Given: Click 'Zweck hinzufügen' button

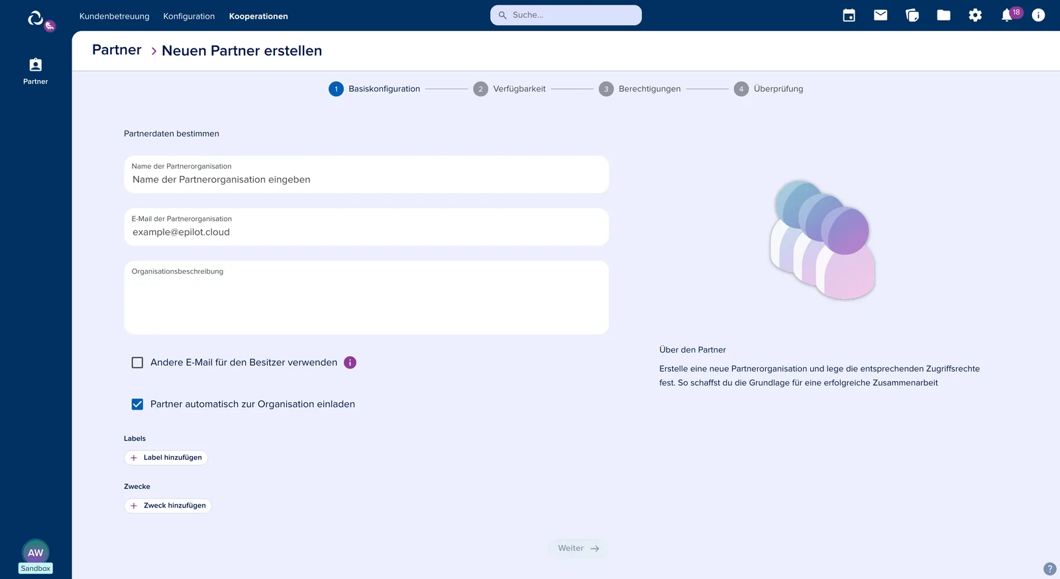Looking at the screenshot, I should point(168,506).
